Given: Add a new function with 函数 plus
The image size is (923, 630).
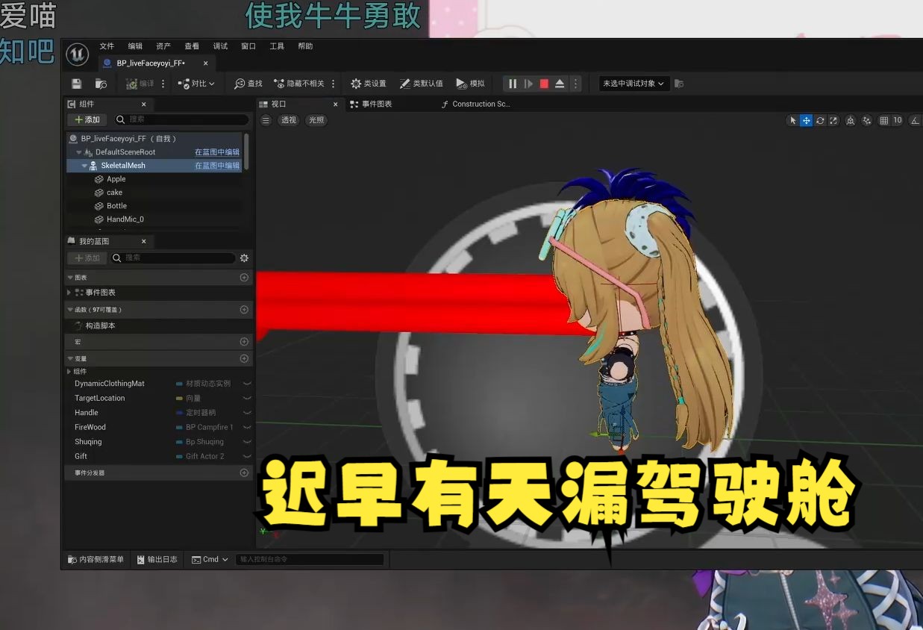Looking at the screenshot, I should [x=244, y=310].
